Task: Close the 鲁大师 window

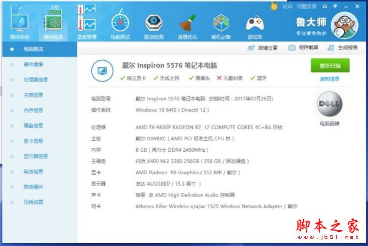Action: 357,7
